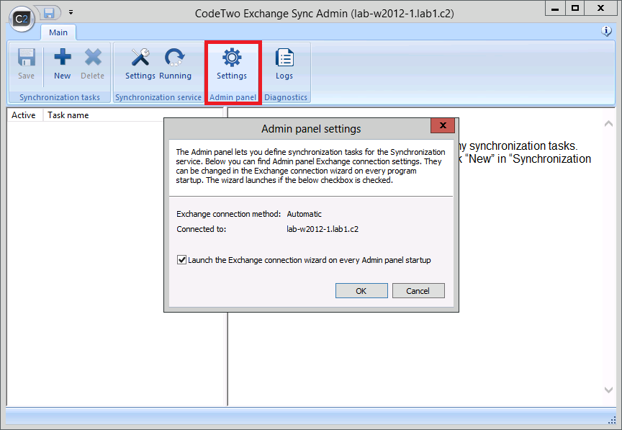The width and height of the screenshot is (622, 430).
Task: Maximize the Exchange Sync Admin window
Action: [x=574, y=9]
